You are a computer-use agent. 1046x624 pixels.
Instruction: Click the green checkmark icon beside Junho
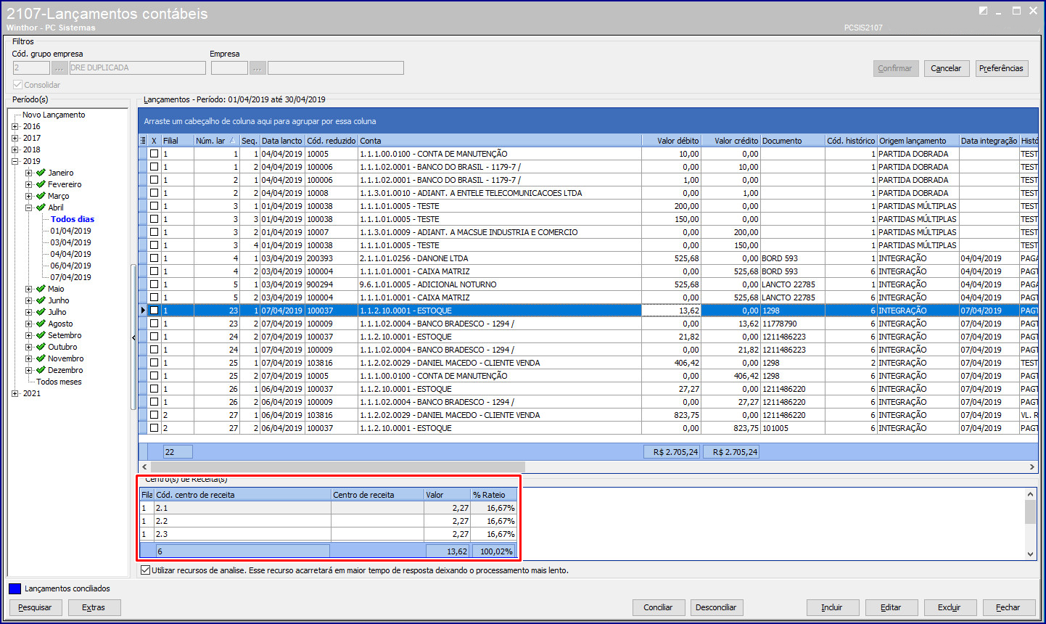click(41, 300)
